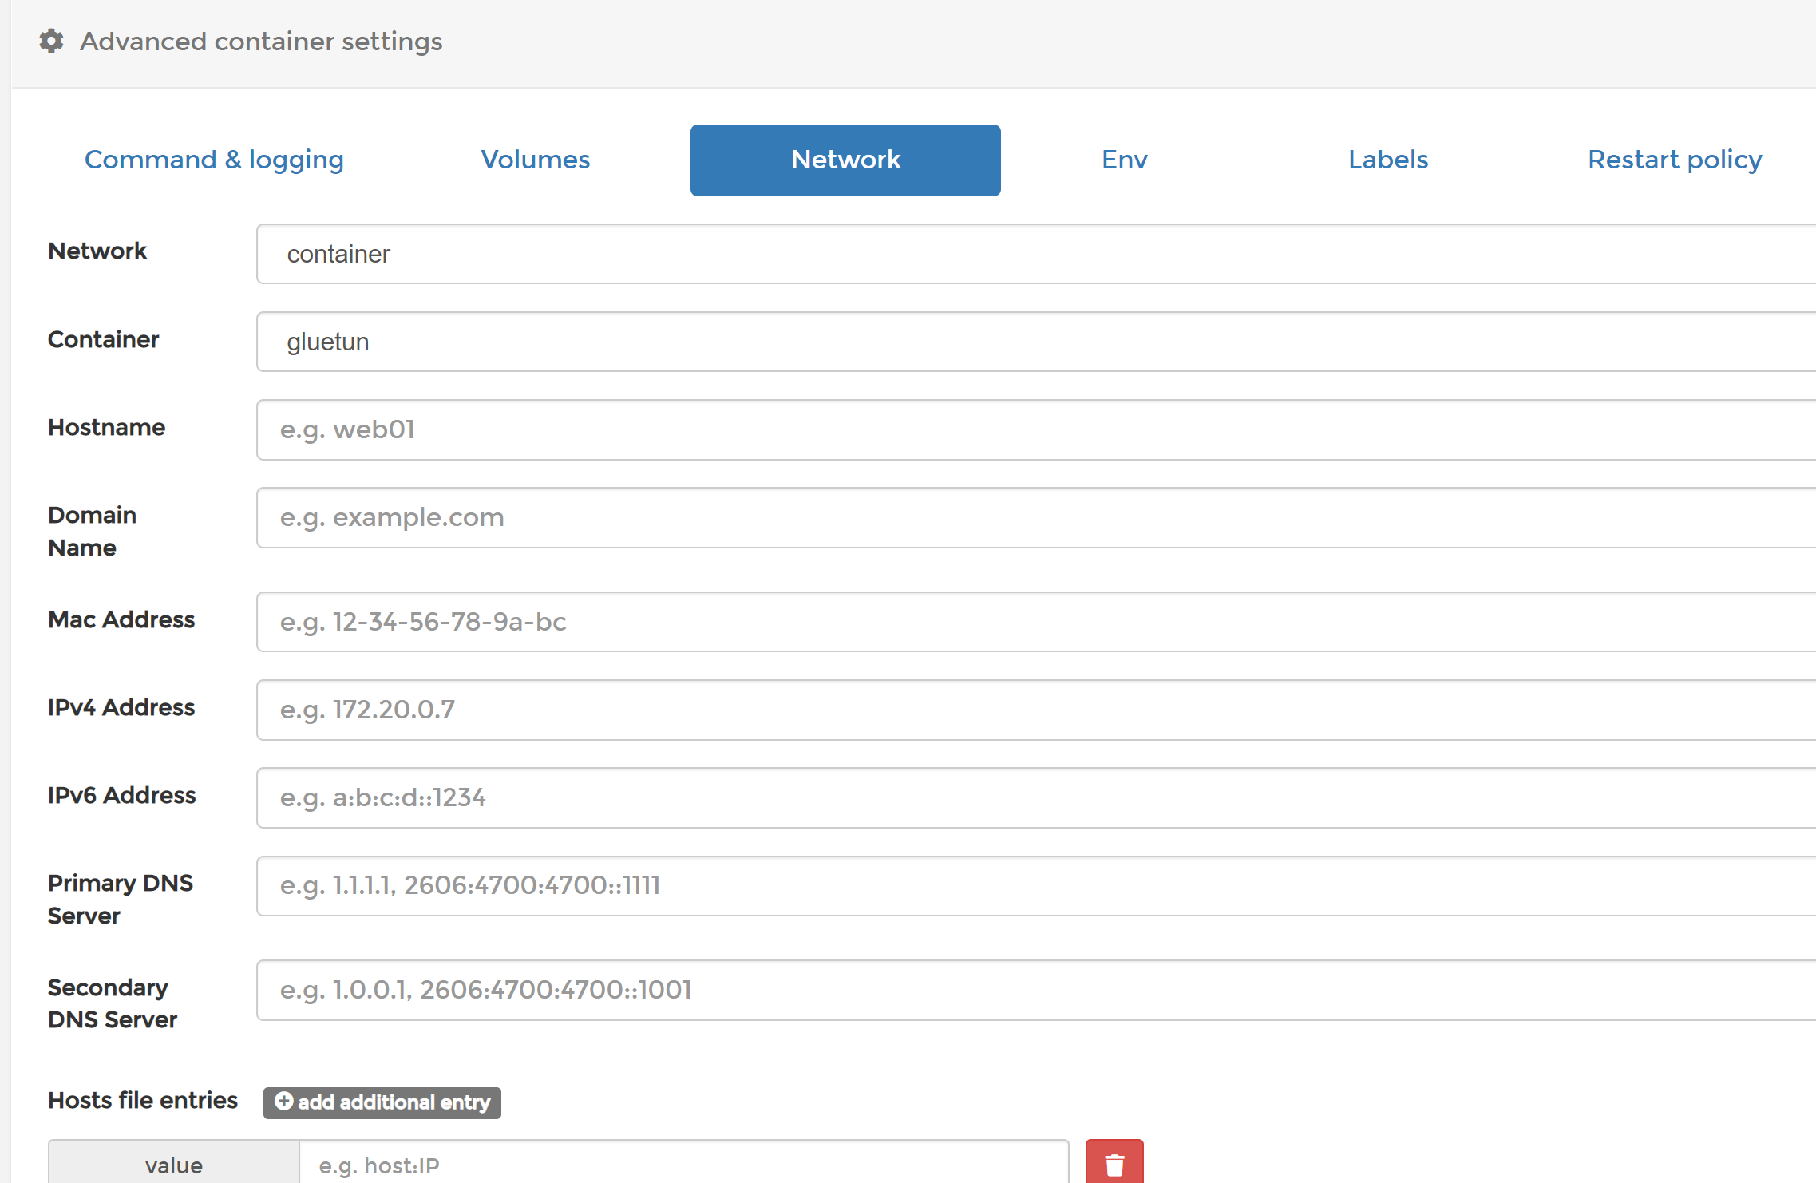Screen dimensions: 1816x1183
Task: Click the Secondary DNS Server field
Action: click(958, 990)
